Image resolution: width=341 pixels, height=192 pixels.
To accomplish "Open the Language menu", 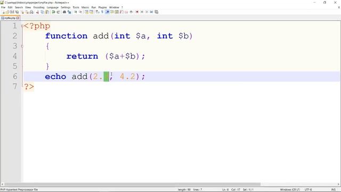I will (x=52, y=7).
